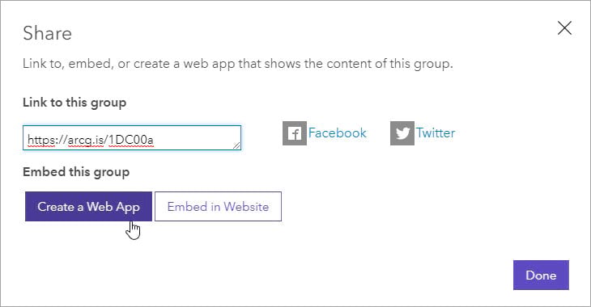Click the Share dialog title

tap(48, 33)
